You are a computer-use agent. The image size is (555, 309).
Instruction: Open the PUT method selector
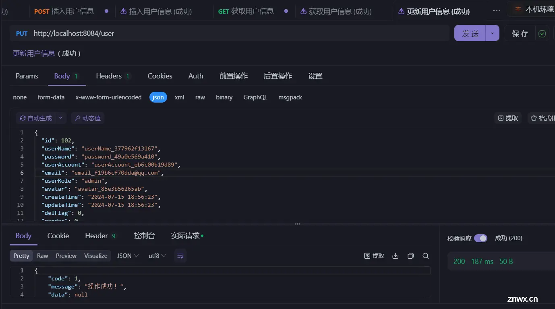(x=22, y=33)
